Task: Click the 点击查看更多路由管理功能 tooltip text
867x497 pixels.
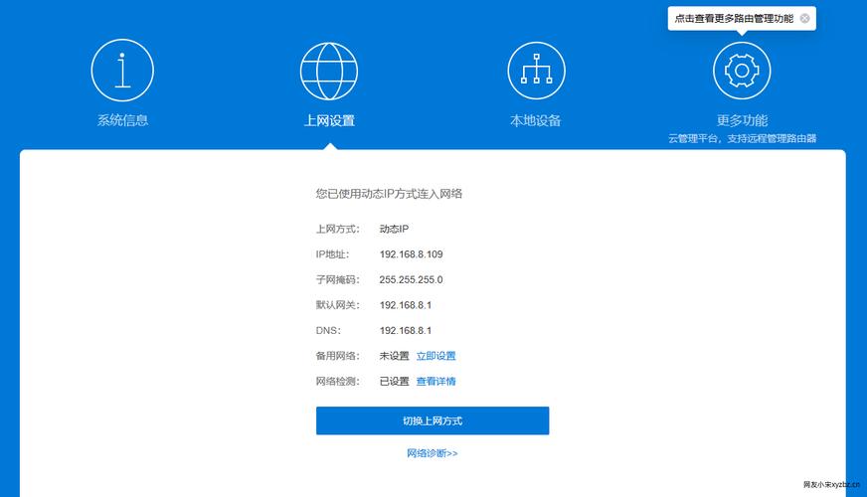Action: tap(734, 18)
